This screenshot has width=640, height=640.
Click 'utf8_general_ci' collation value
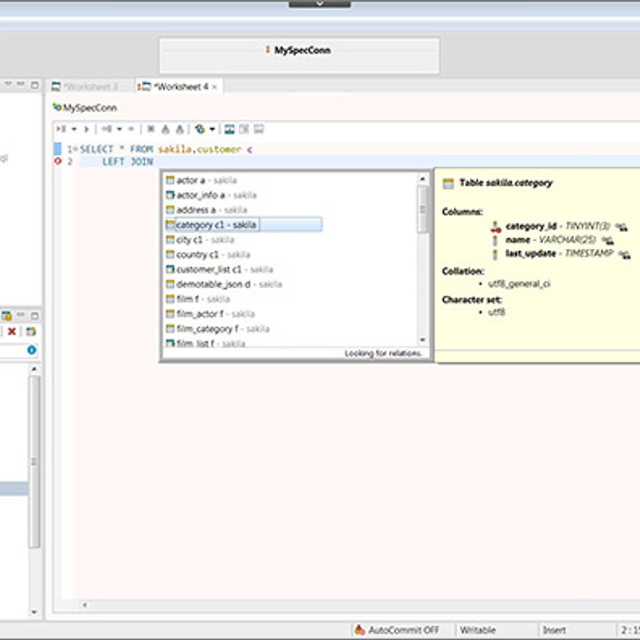[519, 284]
